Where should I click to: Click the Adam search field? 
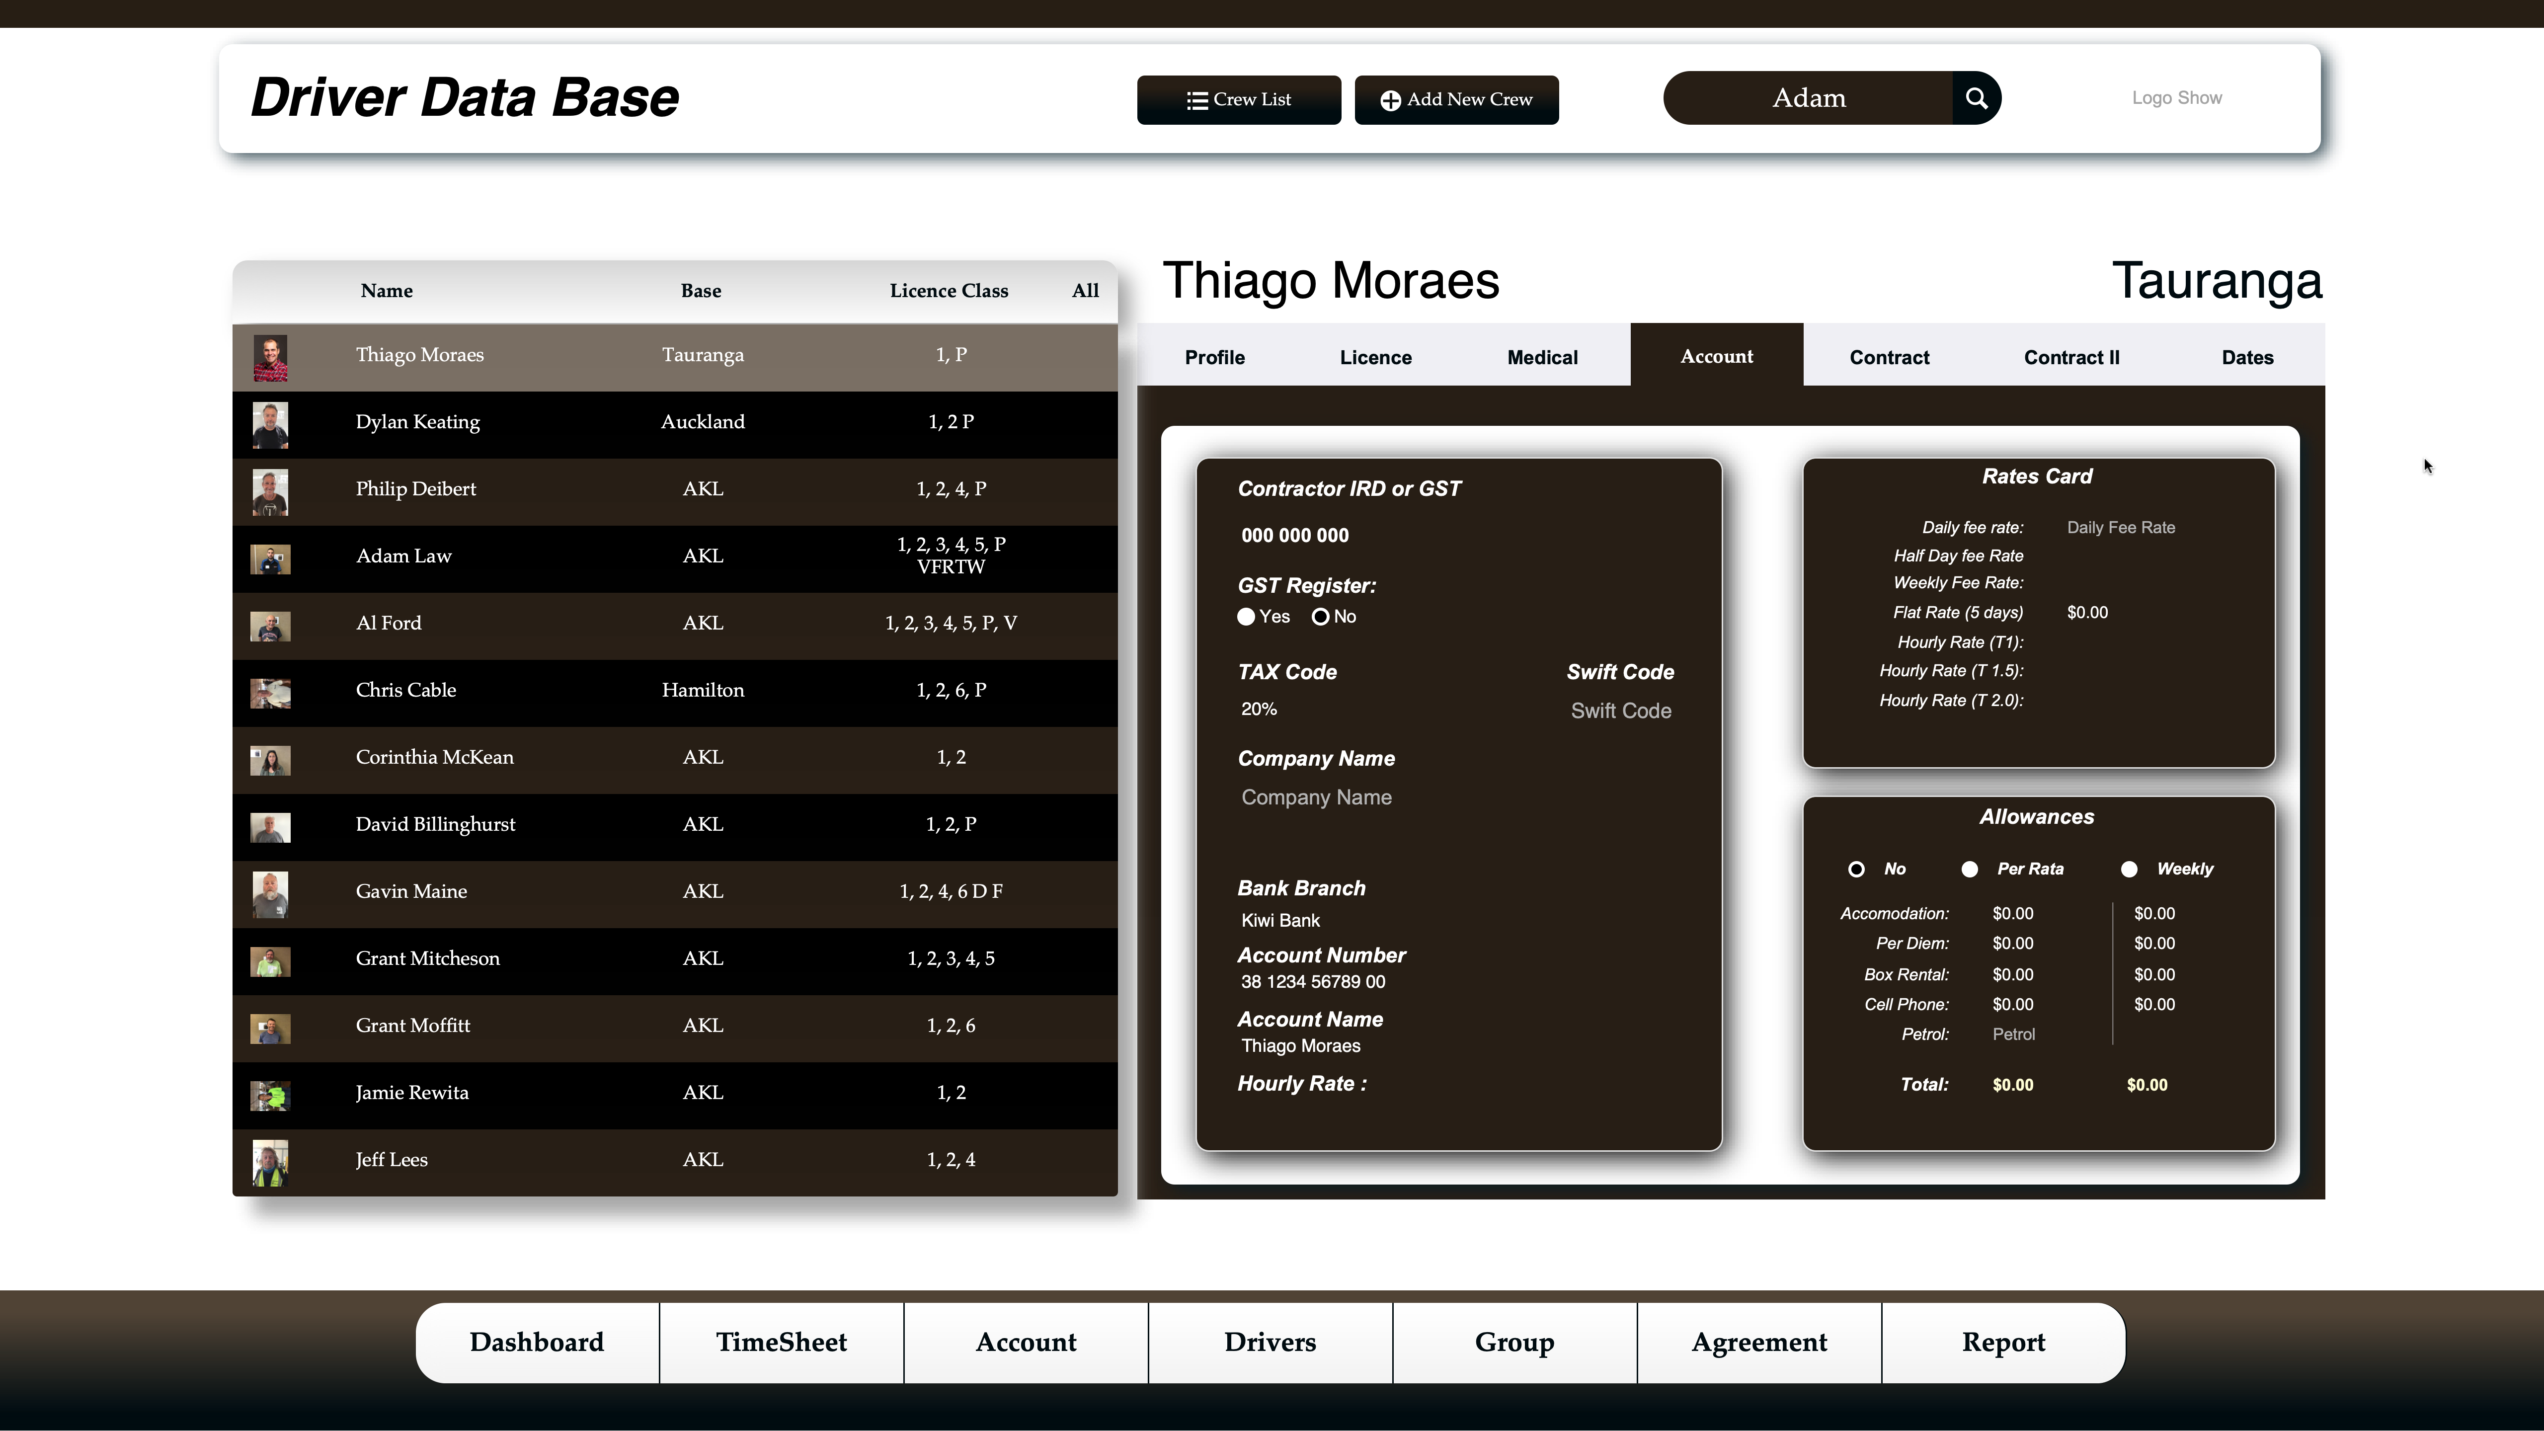(x=1808, y=98)
